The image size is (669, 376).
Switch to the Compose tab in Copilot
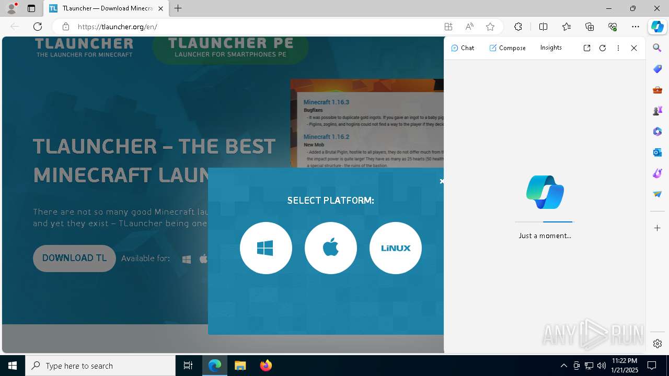click(507, 48)
